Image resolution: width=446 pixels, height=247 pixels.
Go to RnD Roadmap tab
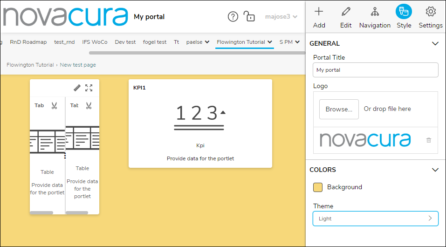tap(28, 42)
